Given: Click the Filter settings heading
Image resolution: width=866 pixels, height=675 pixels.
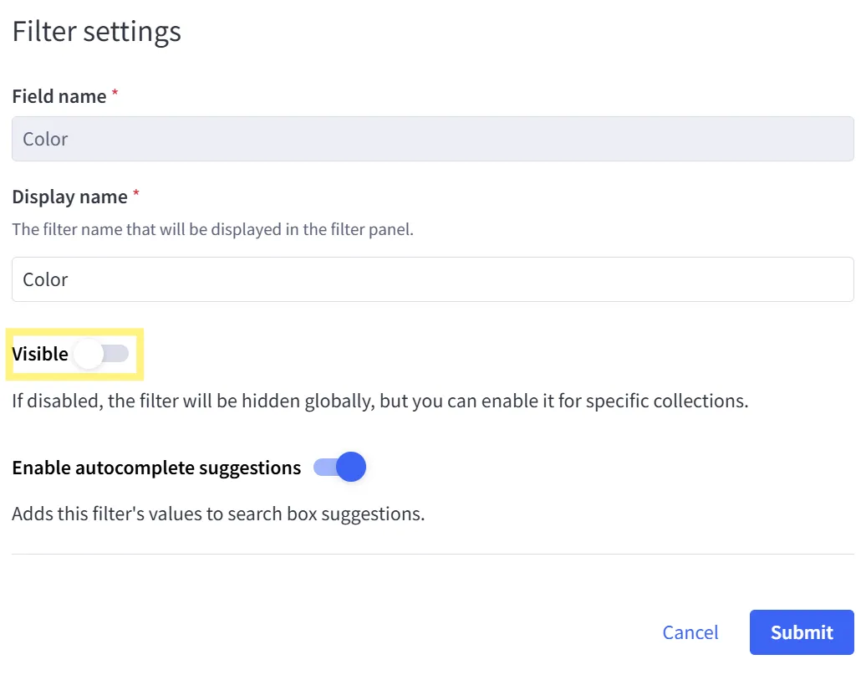Looking at the screenshot, I should [96, 32].
